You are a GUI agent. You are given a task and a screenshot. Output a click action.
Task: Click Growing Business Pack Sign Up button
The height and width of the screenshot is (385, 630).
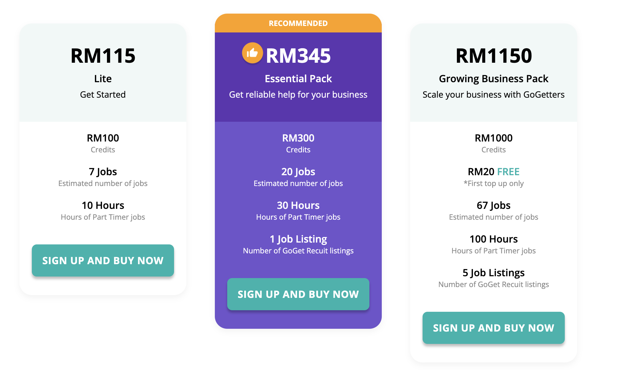[493, 328]
